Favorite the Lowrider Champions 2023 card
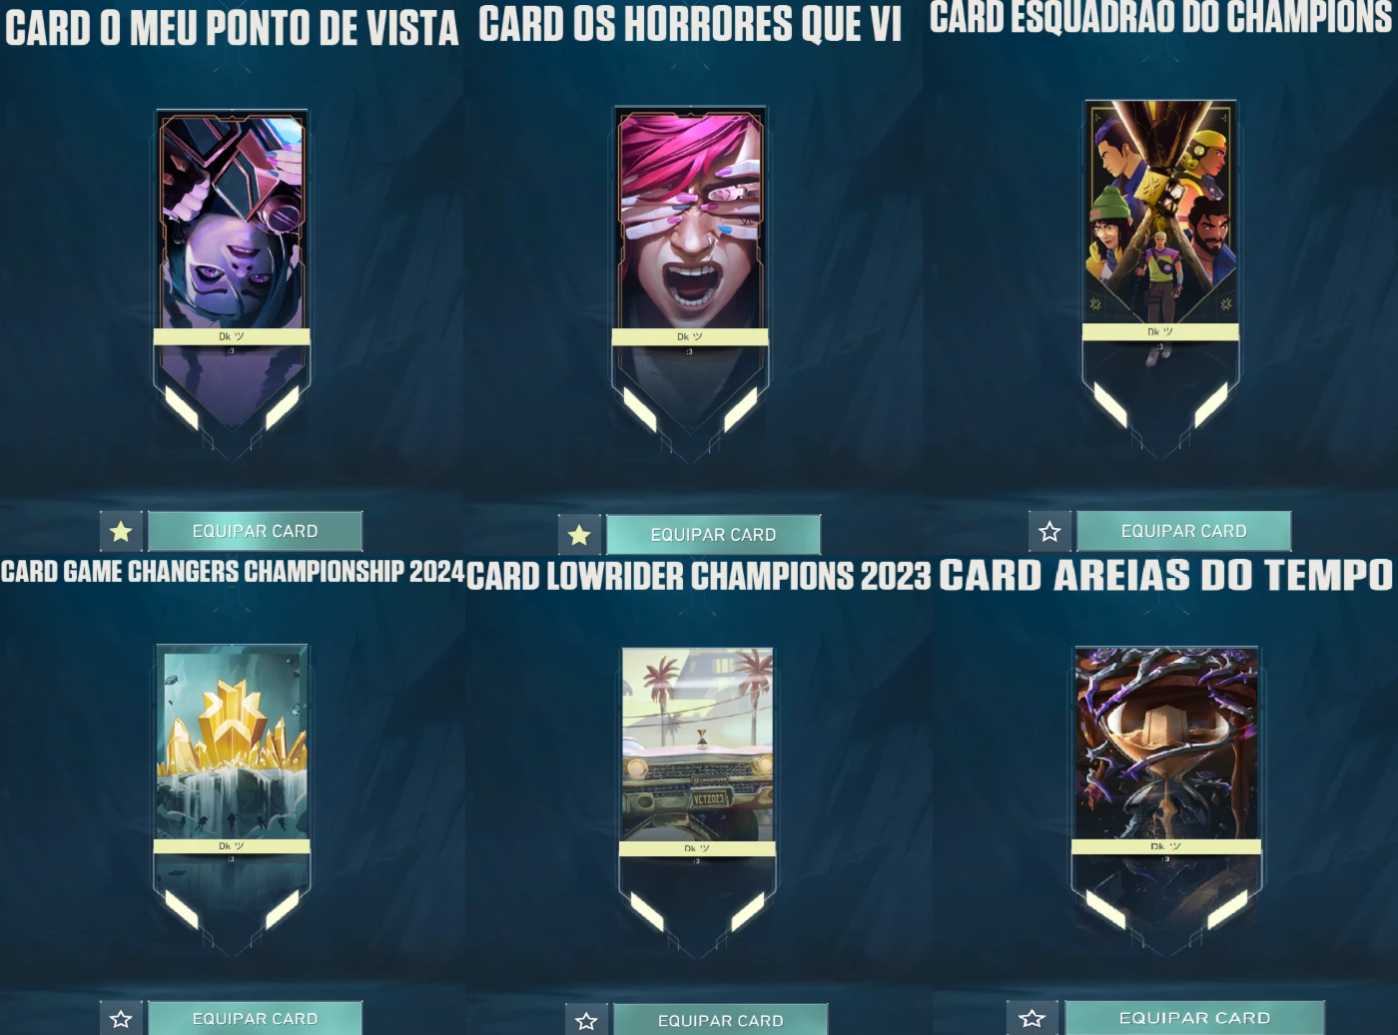 click(586, 1021)
